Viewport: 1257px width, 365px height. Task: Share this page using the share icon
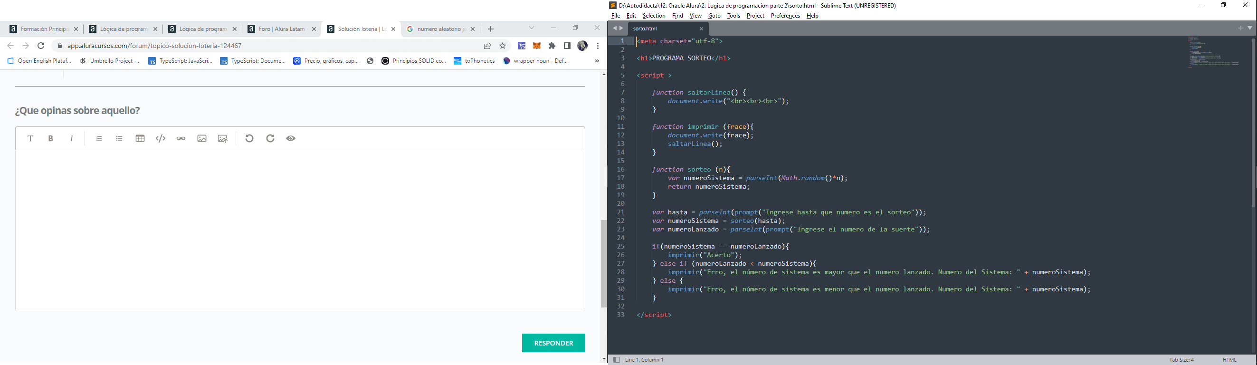tap(487, 46)
